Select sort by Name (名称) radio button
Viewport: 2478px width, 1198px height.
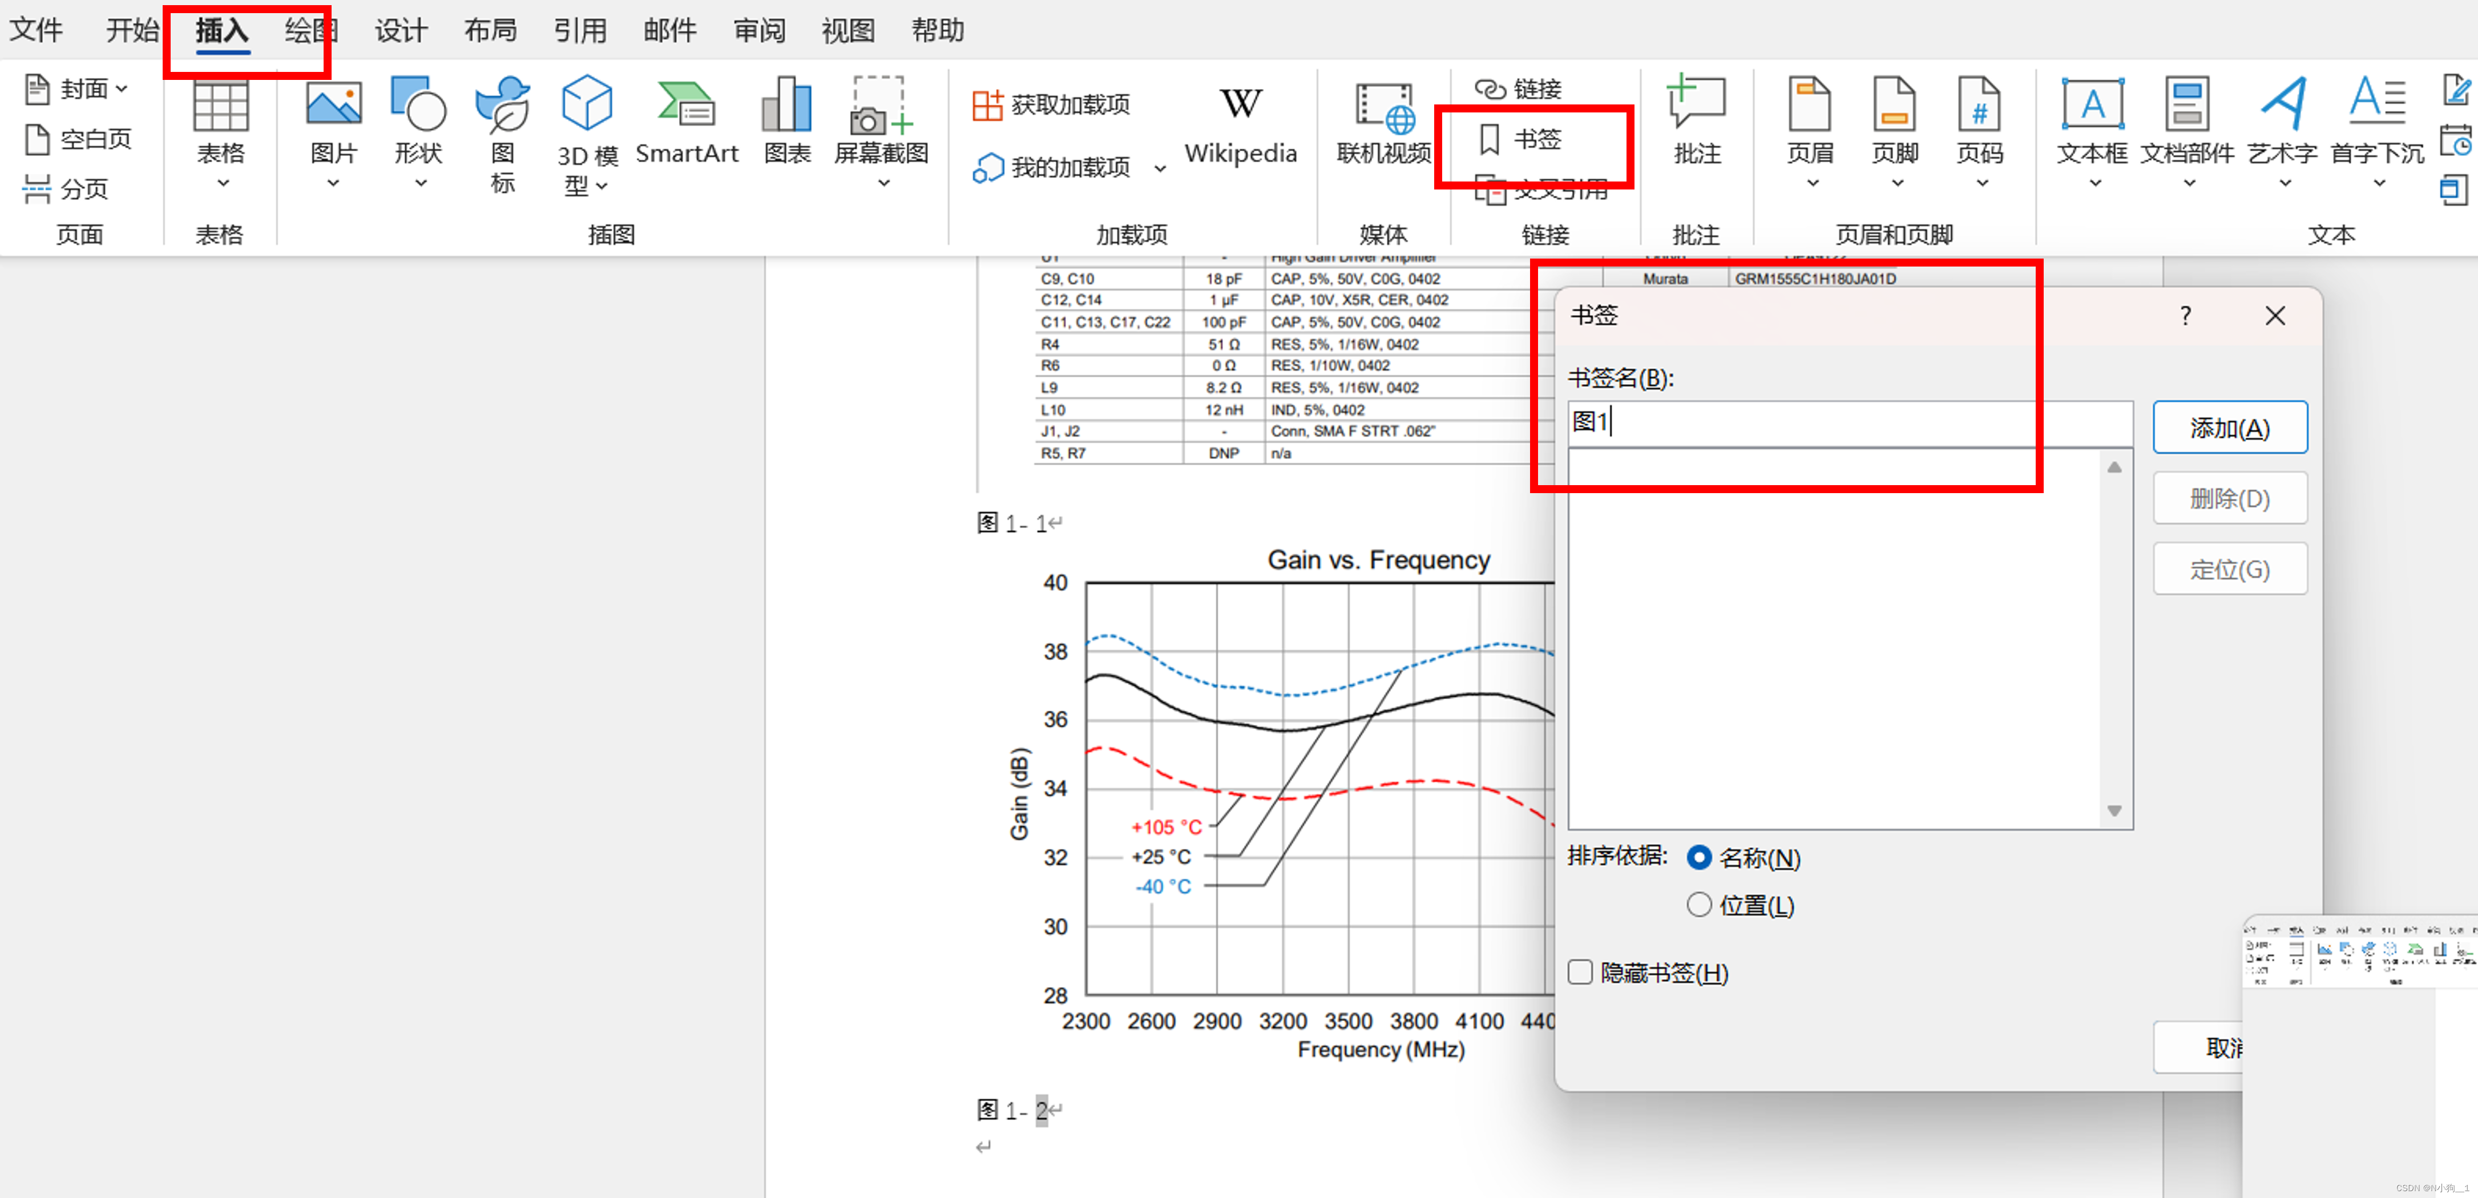[1699, 857]
